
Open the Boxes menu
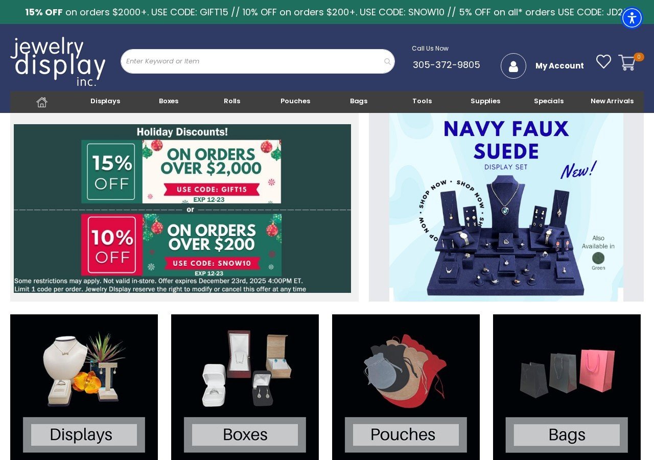point(169,101)
